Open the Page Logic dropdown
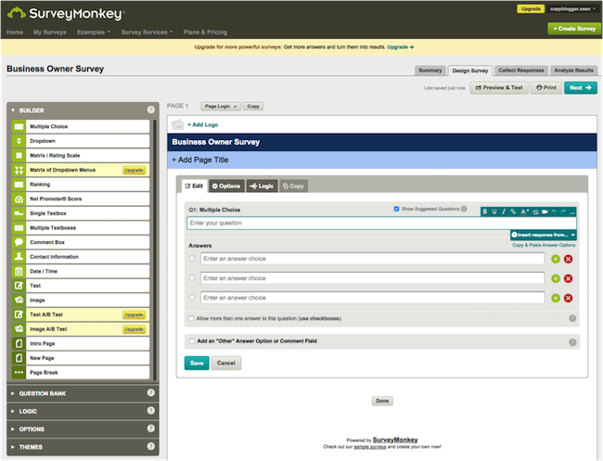The width and height of the screenshot is (603, 461). pos(221,107)
